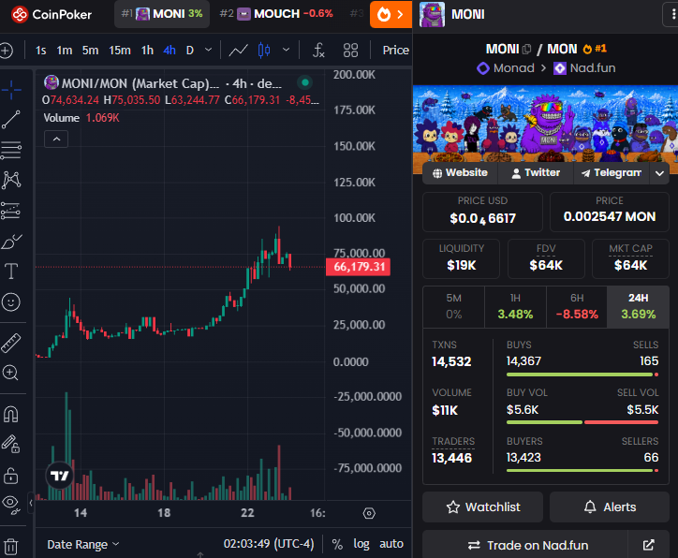Add a symbol with the plus icon

(6, 51)
